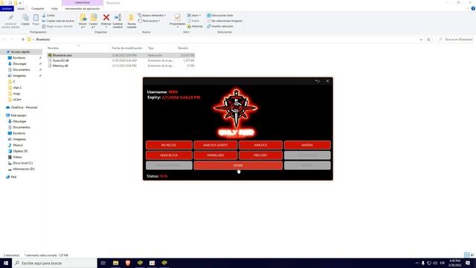Click the Buscar en Bluestacks search field
476x268 pixels.
[x=455, y=39]
